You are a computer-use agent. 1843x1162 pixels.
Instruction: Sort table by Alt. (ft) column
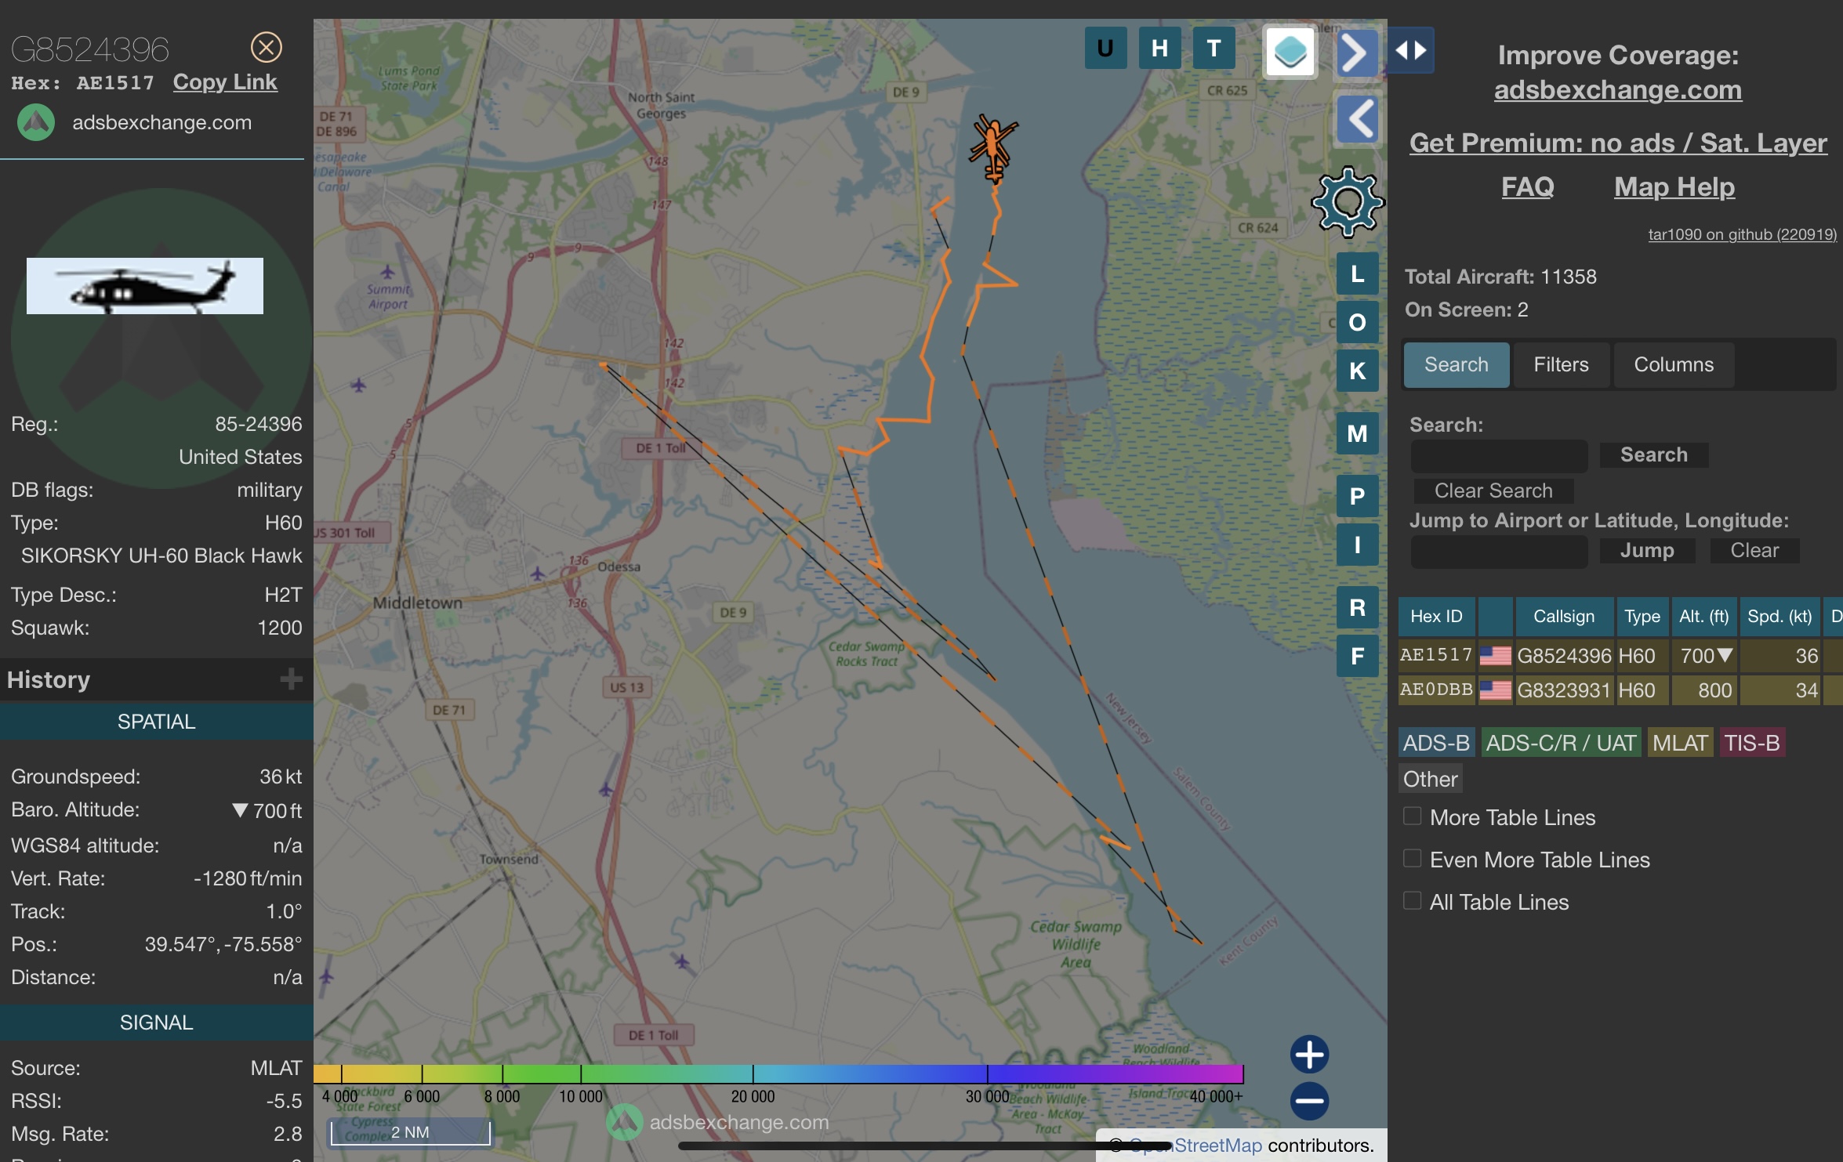click(1703, 617)
